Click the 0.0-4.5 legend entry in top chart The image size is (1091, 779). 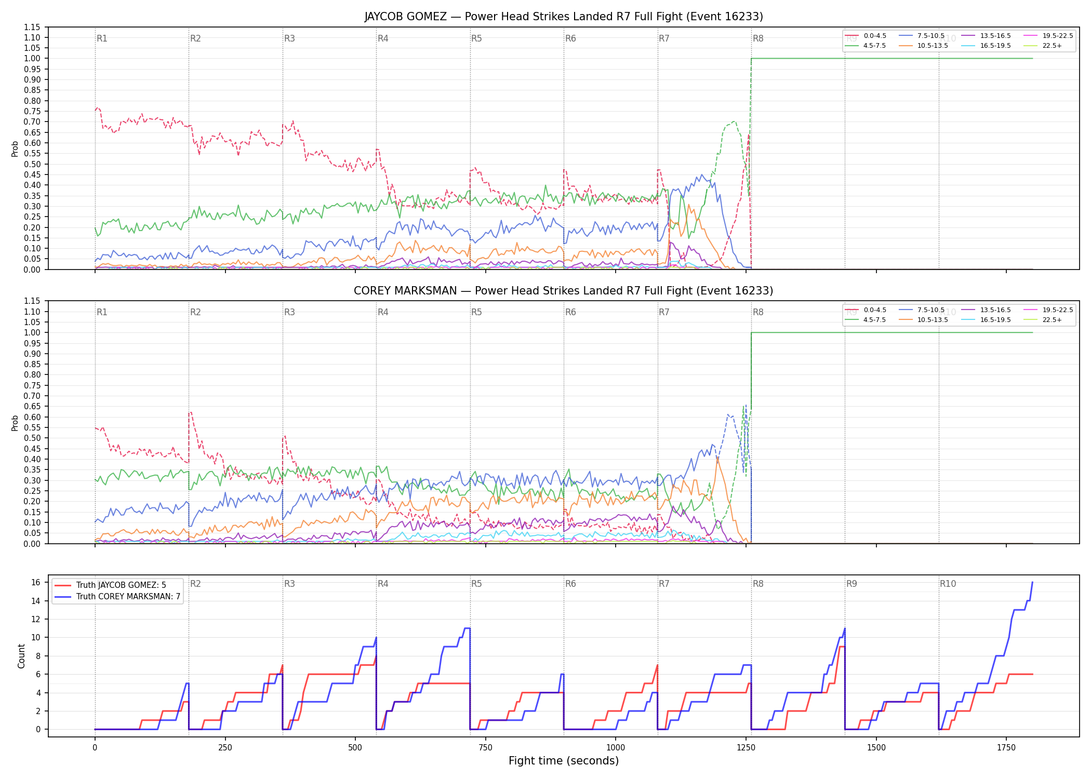coord(866,36)
